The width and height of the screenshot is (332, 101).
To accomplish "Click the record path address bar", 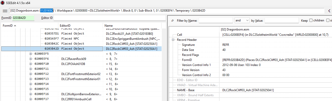I will tap(167, 11).
